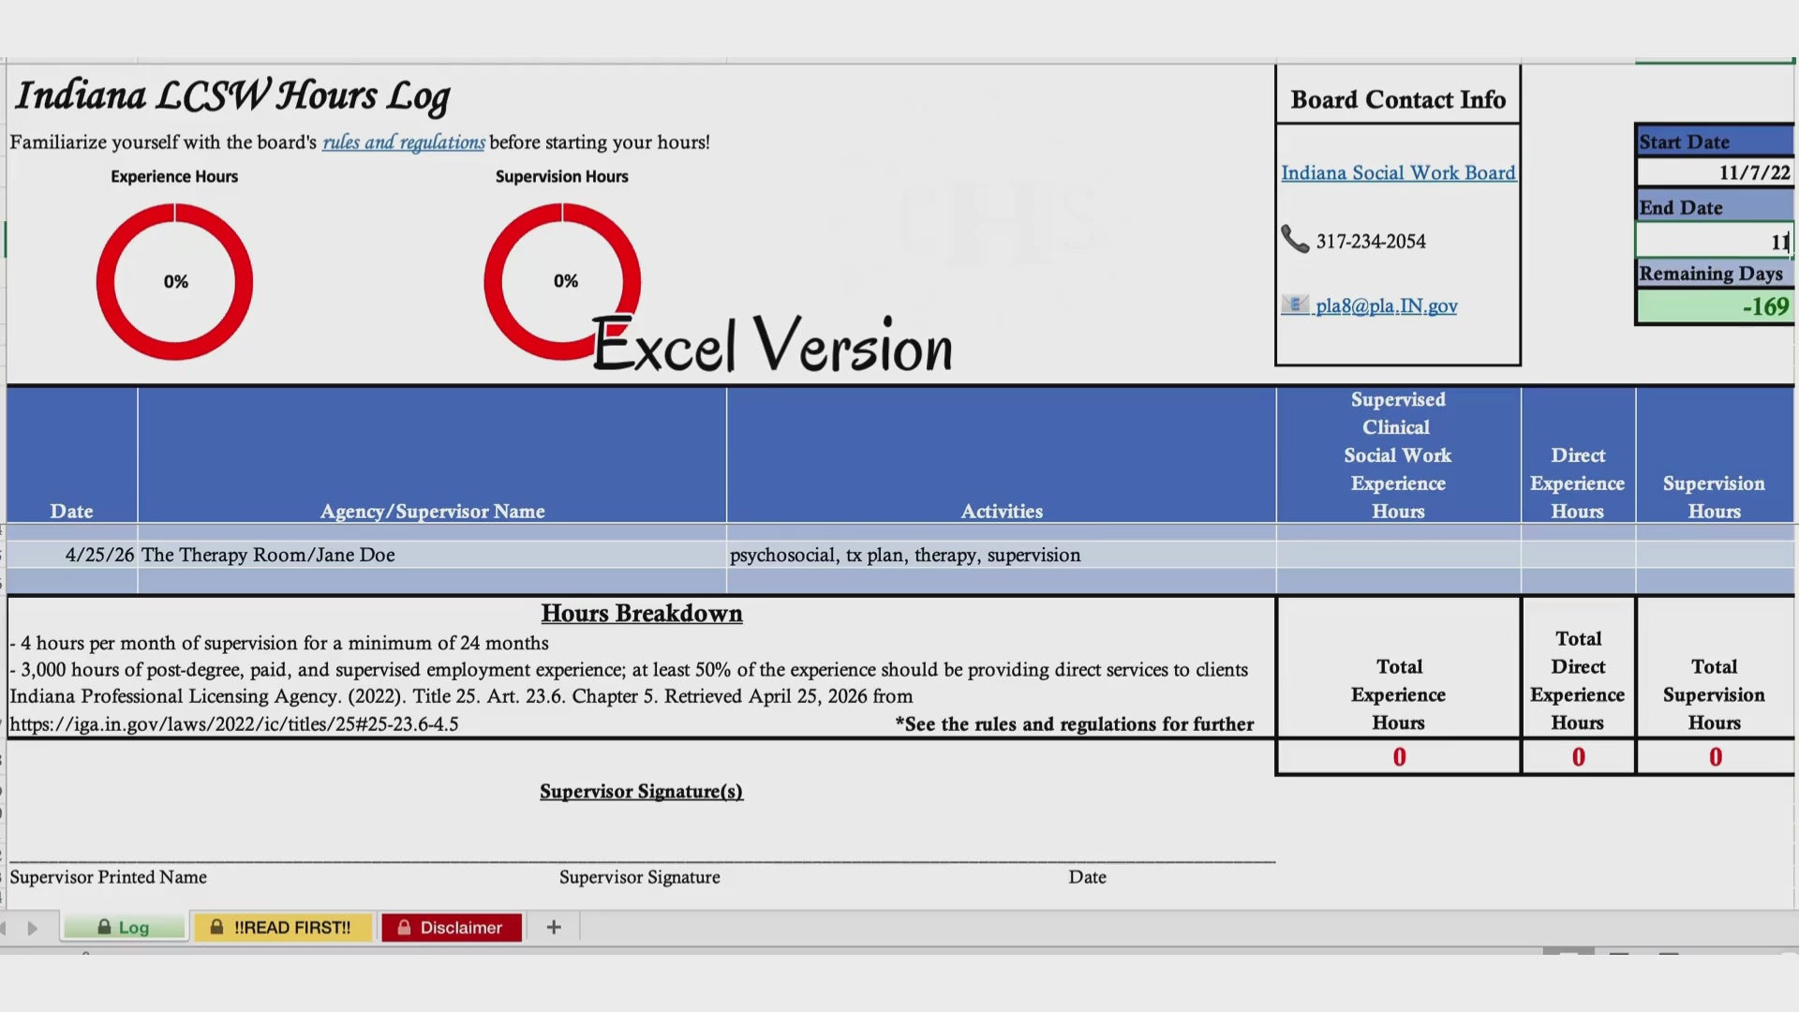Open the Disclaimer sheet tab

tap(452, 927)
